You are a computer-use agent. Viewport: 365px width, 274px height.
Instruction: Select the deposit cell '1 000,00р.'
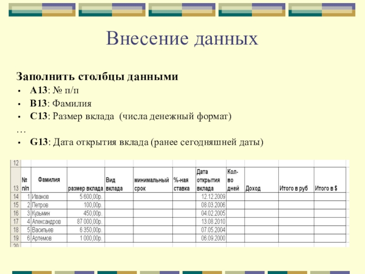[x=86, y=238]
